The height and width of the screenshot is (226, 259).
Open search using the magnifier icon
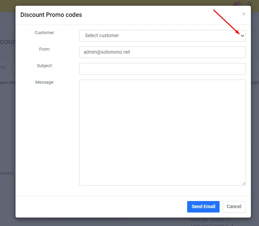[x=250, y=4]
